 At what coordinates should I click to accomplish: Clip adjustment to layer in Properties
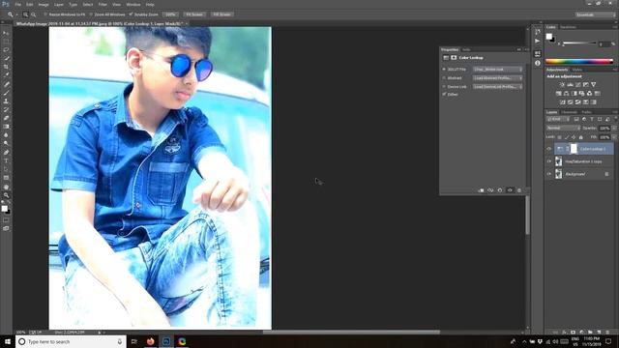click(482, 190)
